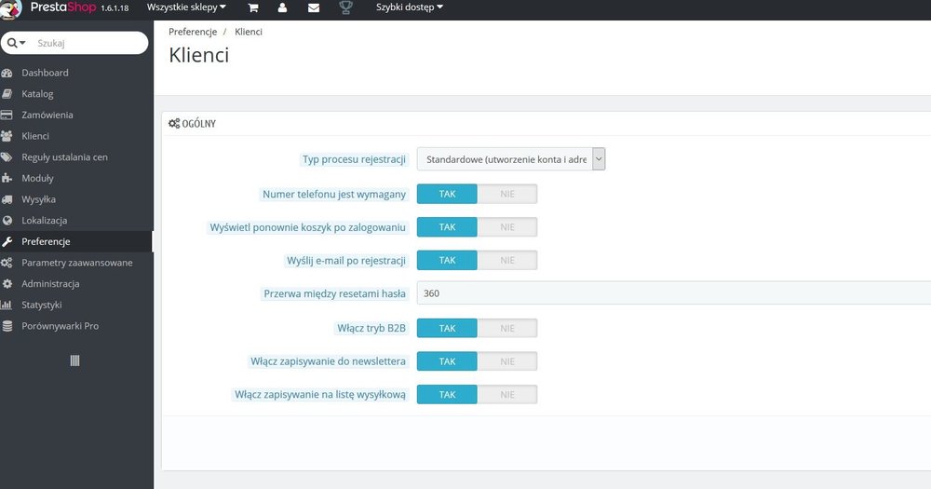Image resolution: width=931 pixels, height=489 pixels.
Task: Click the Włącz zapisywanie do newslettera label
Action: pyautogui.click(x=329, y=361)
